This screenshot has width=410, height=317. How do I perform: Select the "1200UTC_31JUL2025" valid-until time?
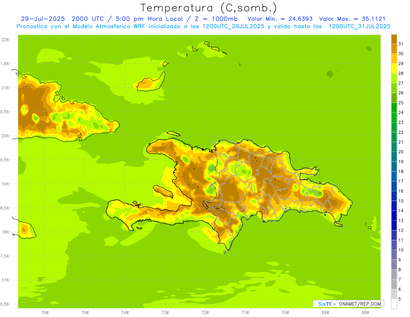[359, 26]
